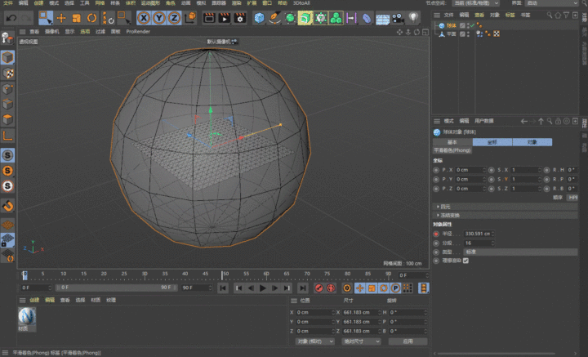This screenshot has width=588, height=357.
Task: Click the Record Active Objects red button
Action: pyautogui.click(x=319, y=288)
